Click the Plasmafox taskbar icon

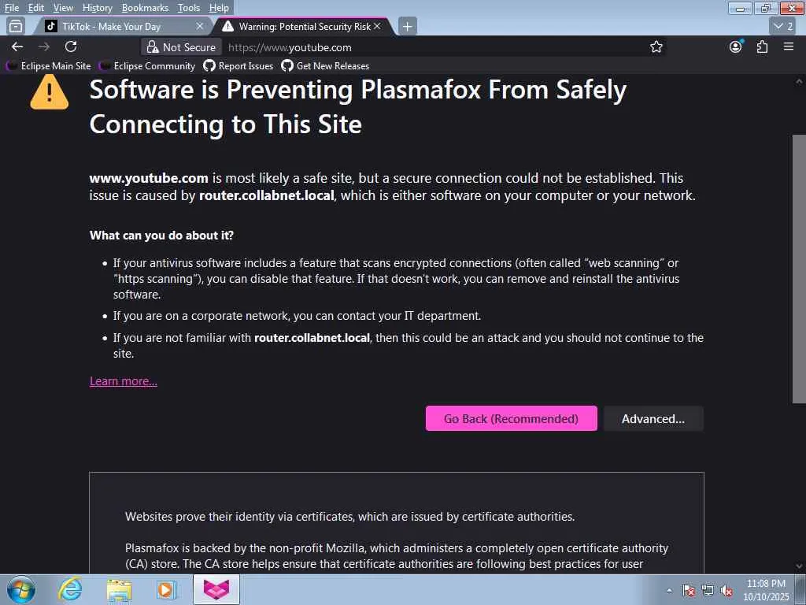[x=216, y=589]
